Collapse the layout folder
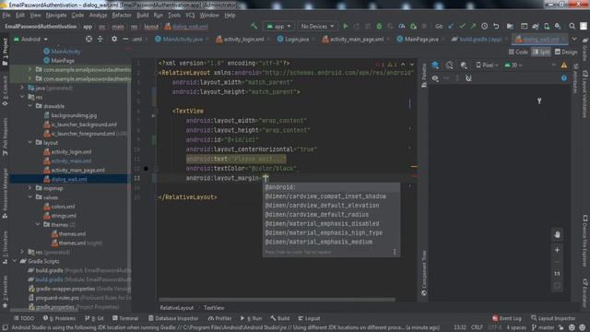Viewport: 590px width, 332px height. pyautogui.click(x=30, y=143)
